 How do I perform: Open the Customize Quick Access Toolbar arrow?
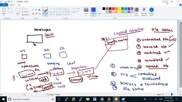pyautogui.click(x=14, y=2)
